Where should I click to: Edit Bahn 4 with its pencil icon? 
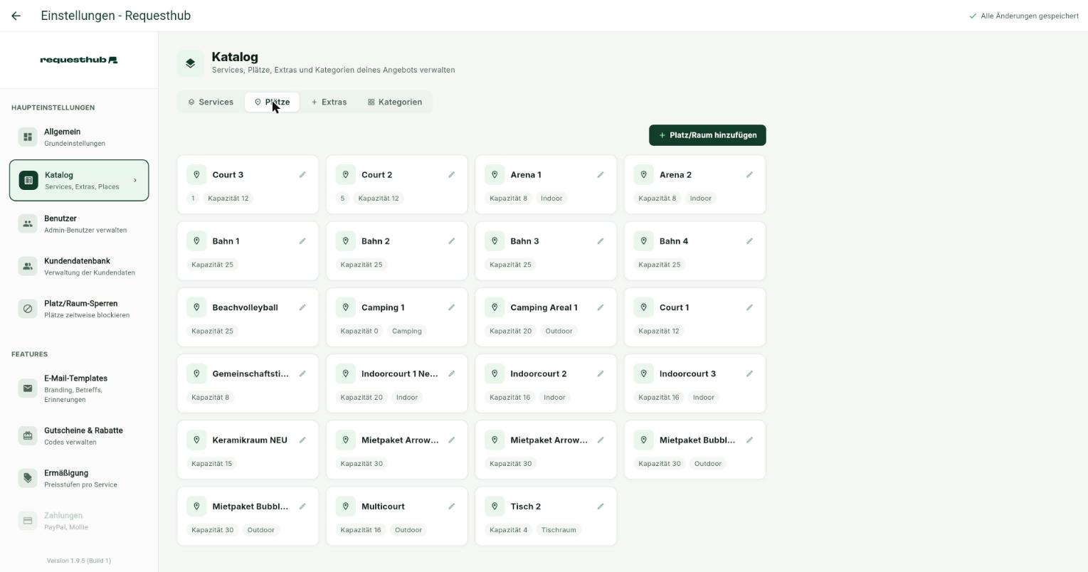click(x=749, y=241)
